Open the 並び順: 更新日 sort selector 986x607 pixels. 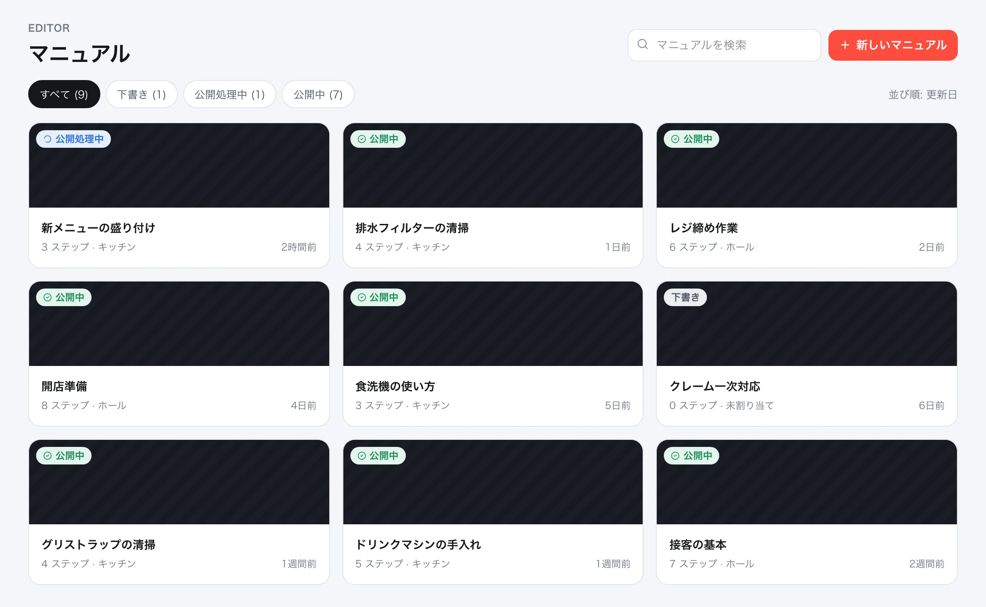coord(923,95)
